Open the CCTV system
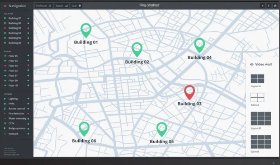Image resolution: width=280 pixels, height=165 pixels. tap(17, 123)
